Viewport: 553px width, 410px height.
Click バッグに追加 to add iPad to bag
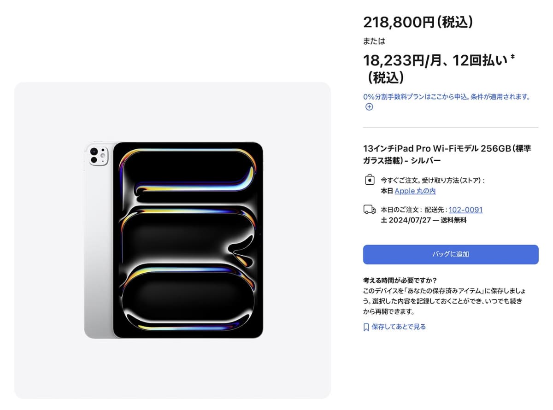coord(450,254)
